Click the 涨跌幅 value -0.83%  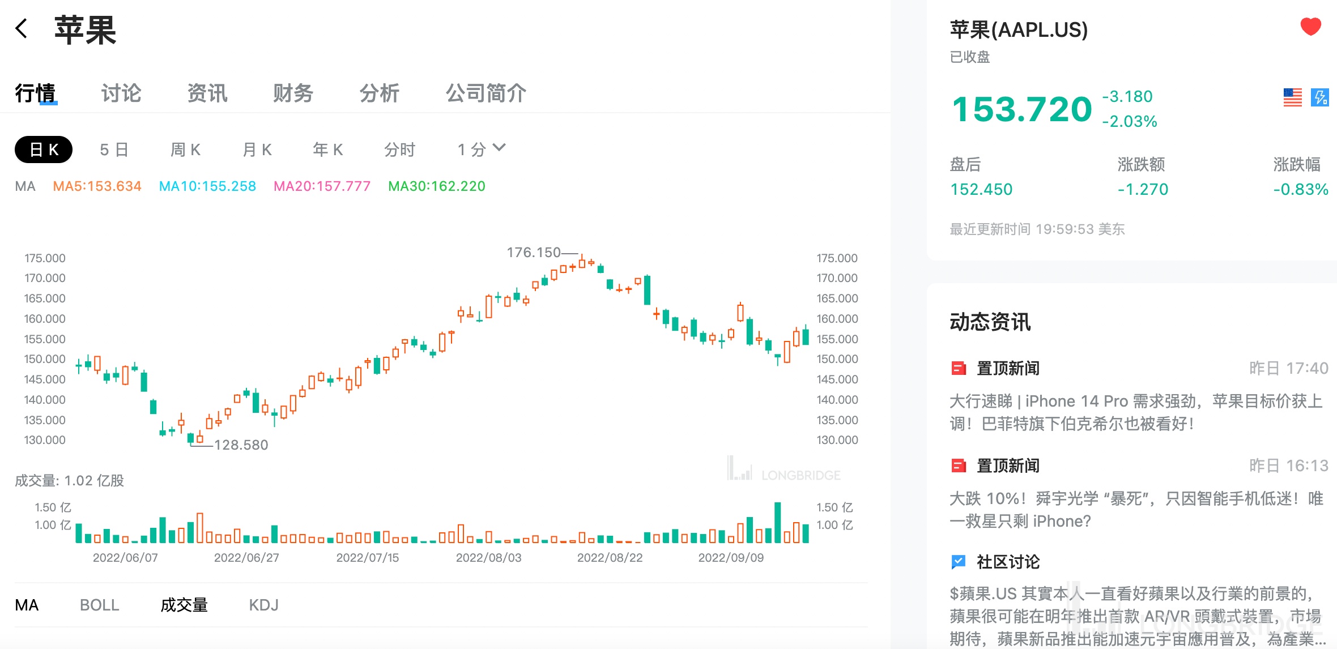1301,189
